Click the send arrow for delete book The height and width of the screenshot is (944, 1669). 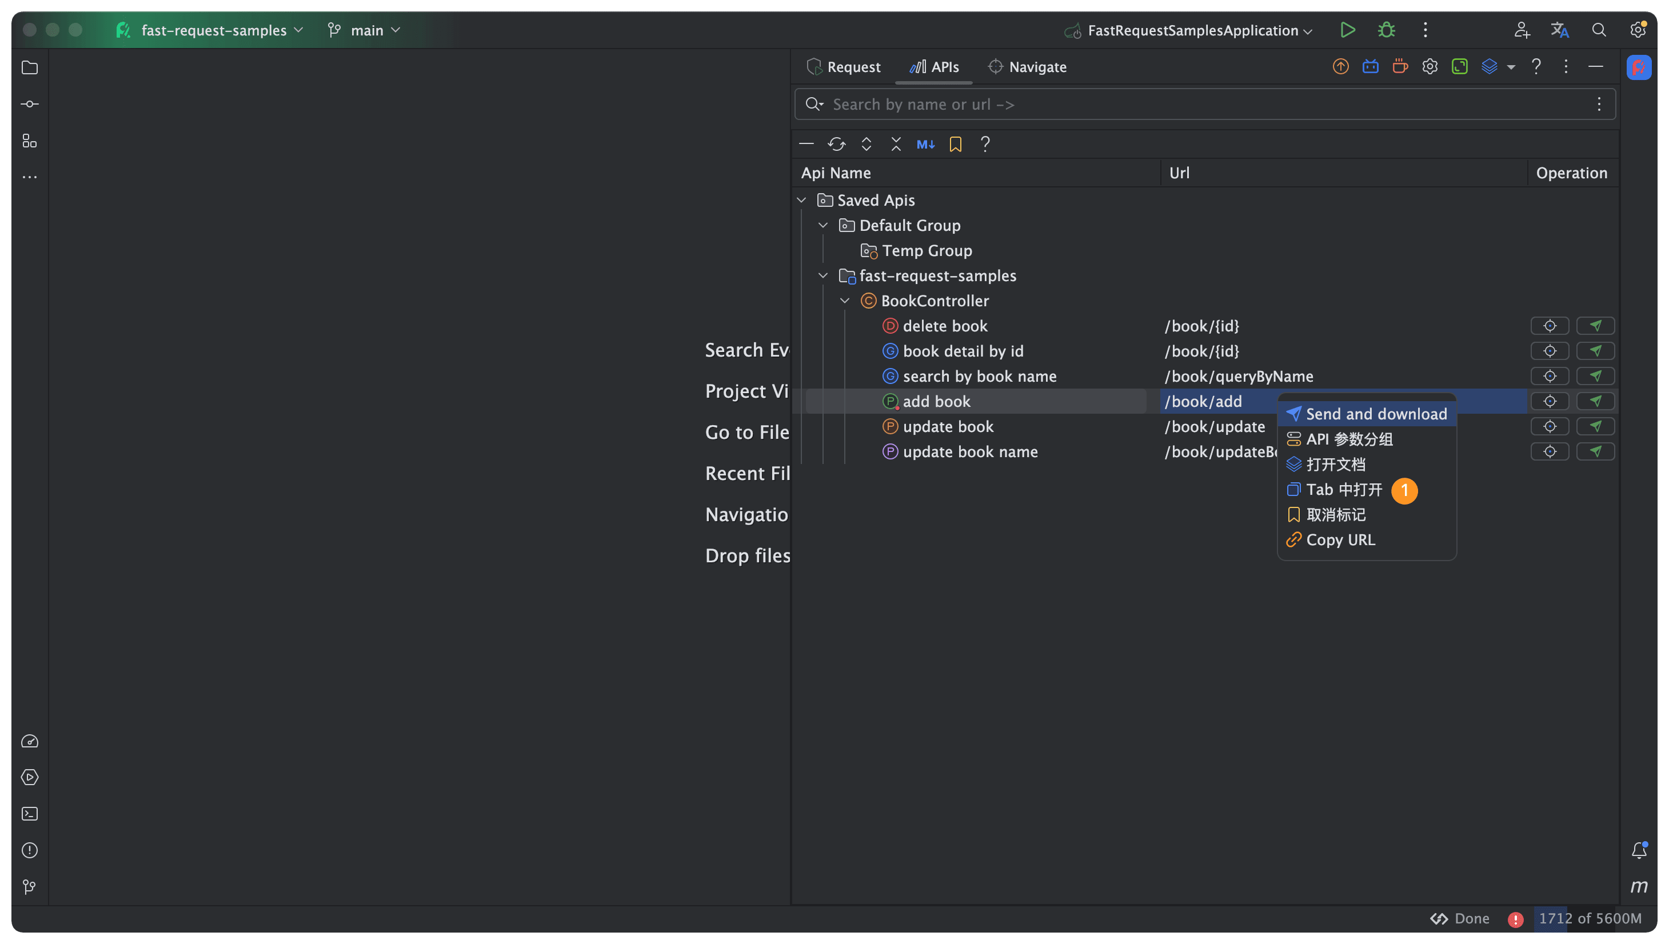point(1595,326)
